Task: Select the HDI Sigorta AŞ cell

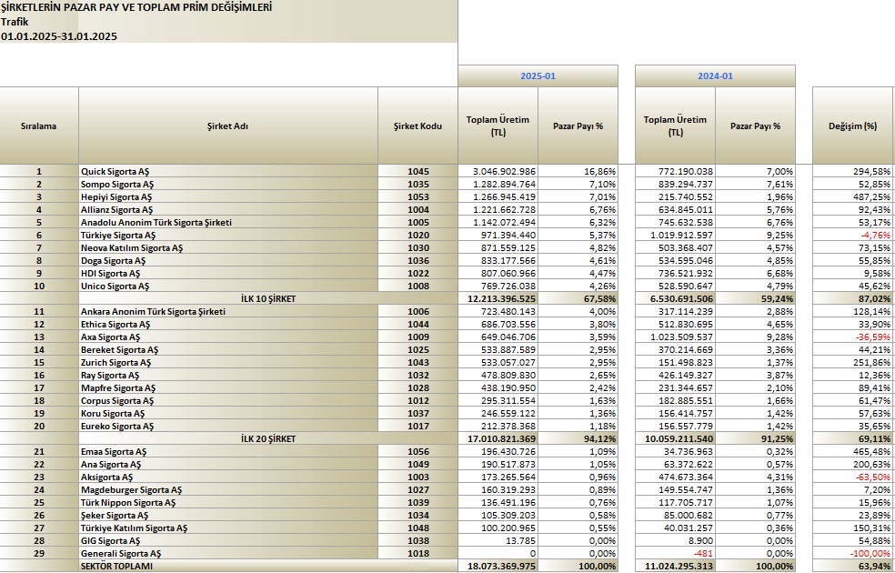Action: (228, 274)
